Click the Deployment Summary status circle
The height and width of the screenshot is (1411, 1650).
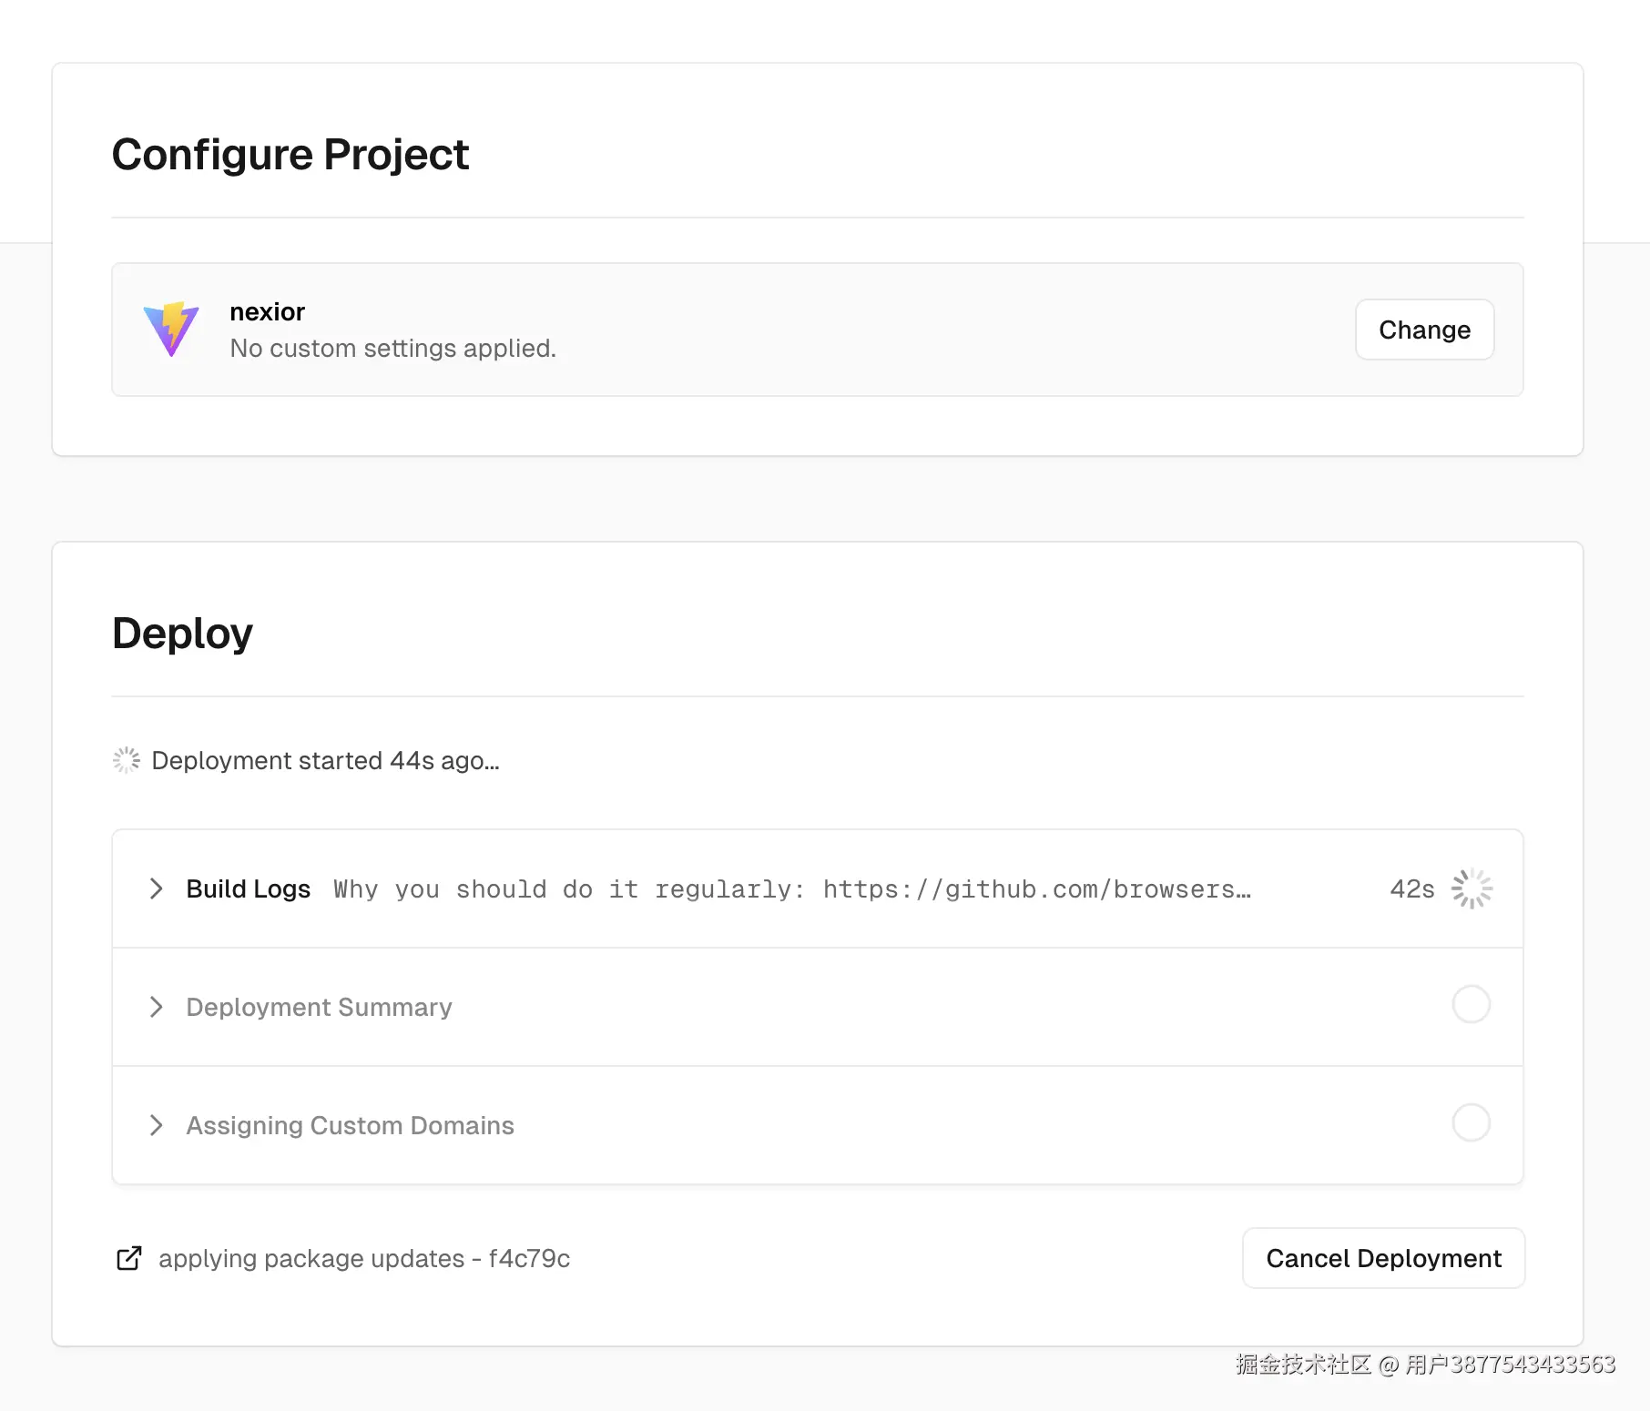coord(1471,1005)
